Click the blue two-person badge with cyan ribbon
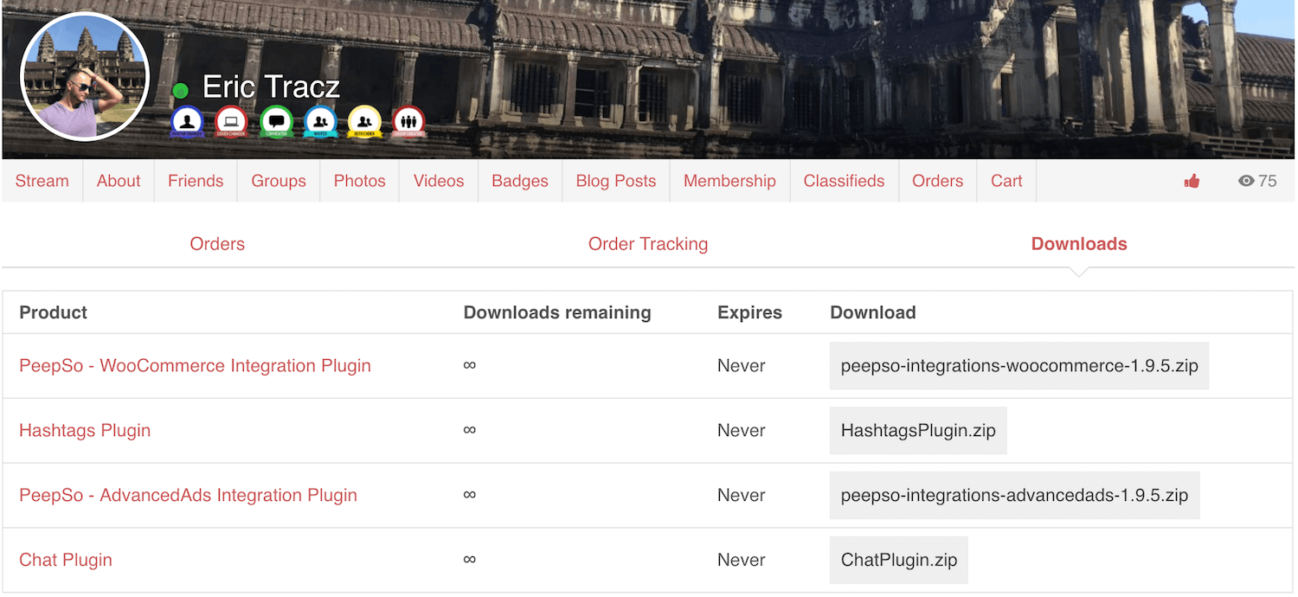Screen dimensions: 1298x597 [x=320, y=122]
